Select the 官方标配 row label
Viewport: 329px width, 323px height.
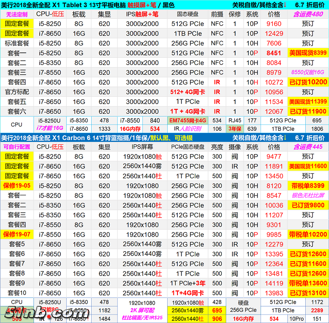pos(17,92)
